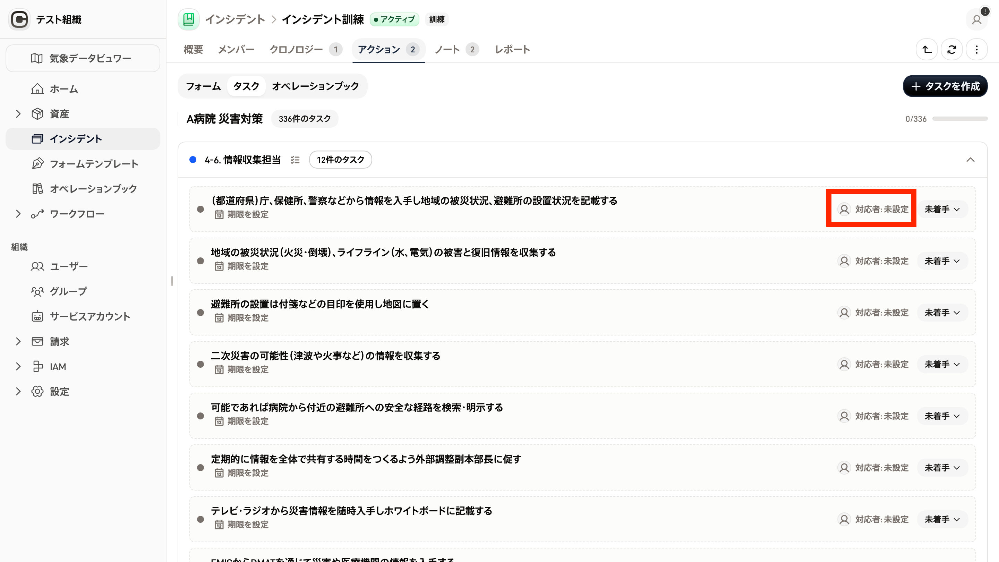Go to ホーム in the sidebar

(83, 89)
